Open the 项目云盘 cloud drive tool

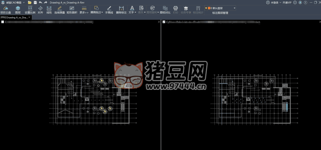(x=5, y=10)
